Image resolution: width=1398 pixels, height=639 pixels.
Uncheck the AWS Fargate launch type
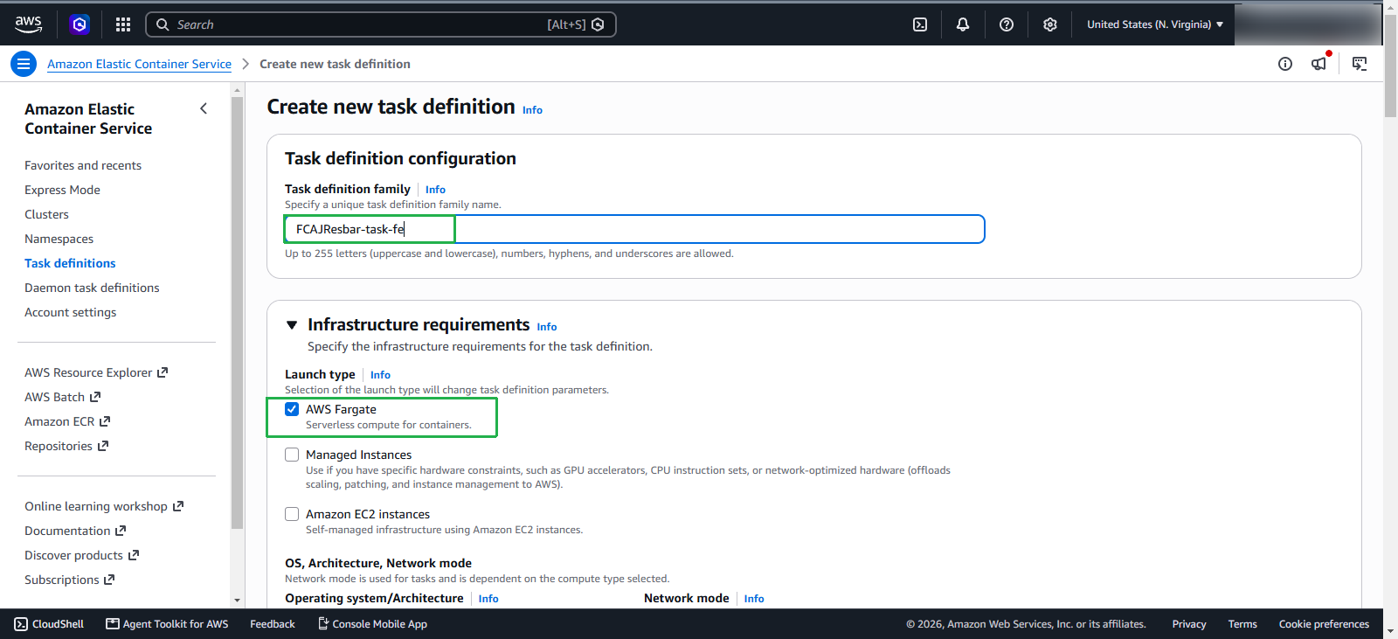(x=292, y=409)
